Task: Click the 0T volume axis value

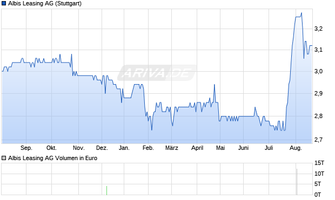Action: (318, 195)
